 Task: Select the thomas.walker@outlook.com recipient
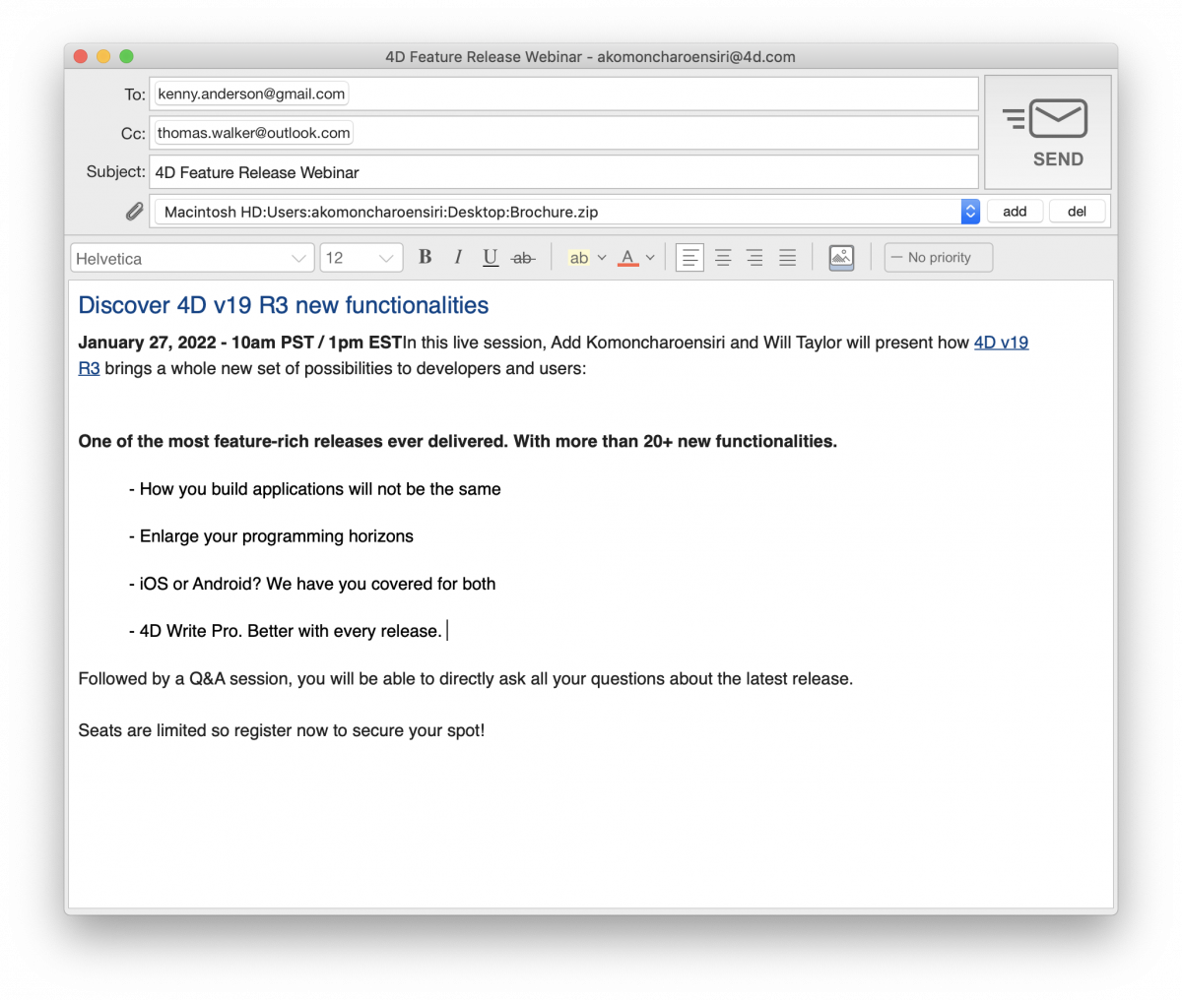[x=253, y=133]
